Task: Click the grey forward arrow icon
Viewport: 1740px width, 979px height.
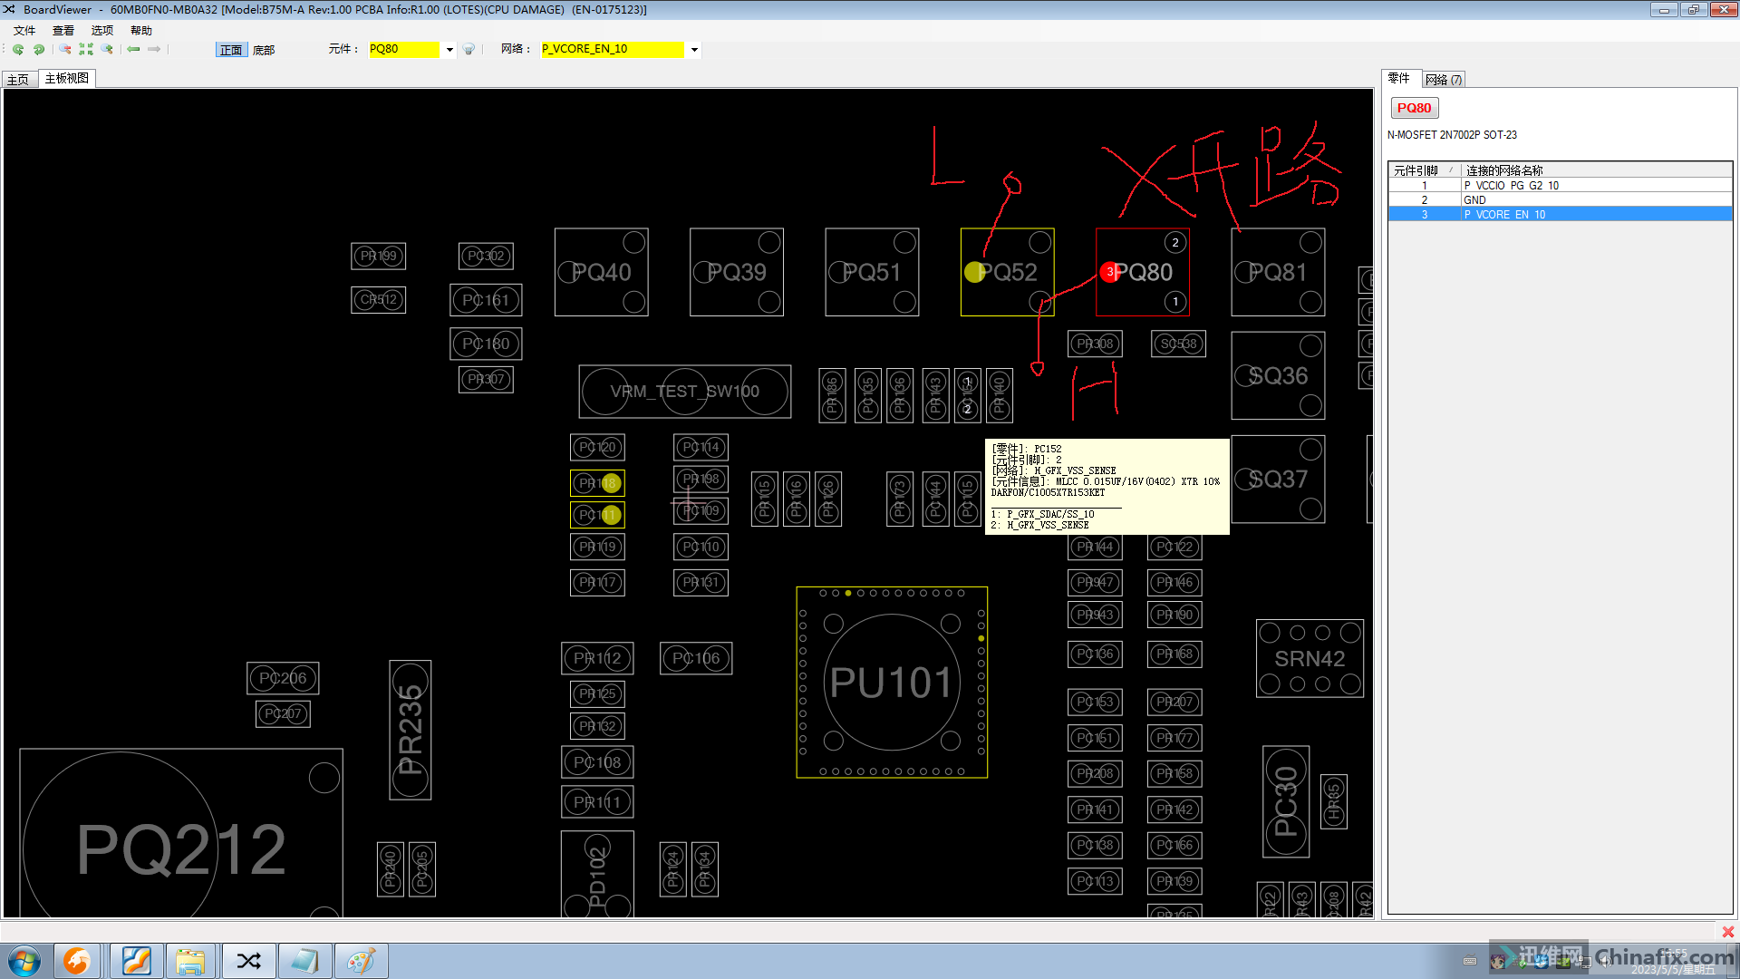Action: point(154,49)
